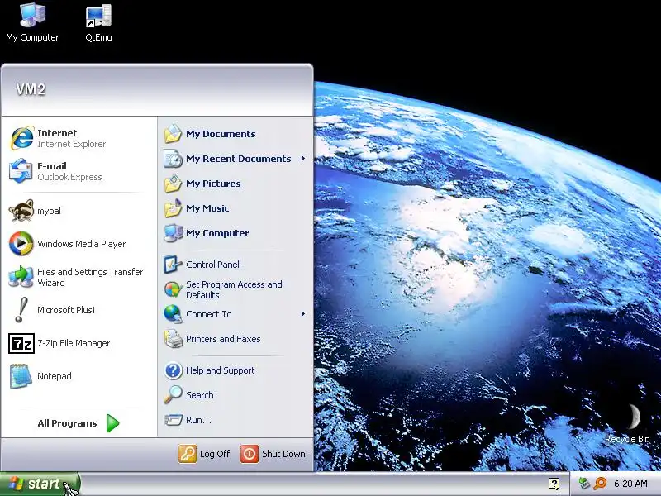Viewport: 661px width, 496px height.
Task: Click the Microsoft Plus! label
Action: 66,310
